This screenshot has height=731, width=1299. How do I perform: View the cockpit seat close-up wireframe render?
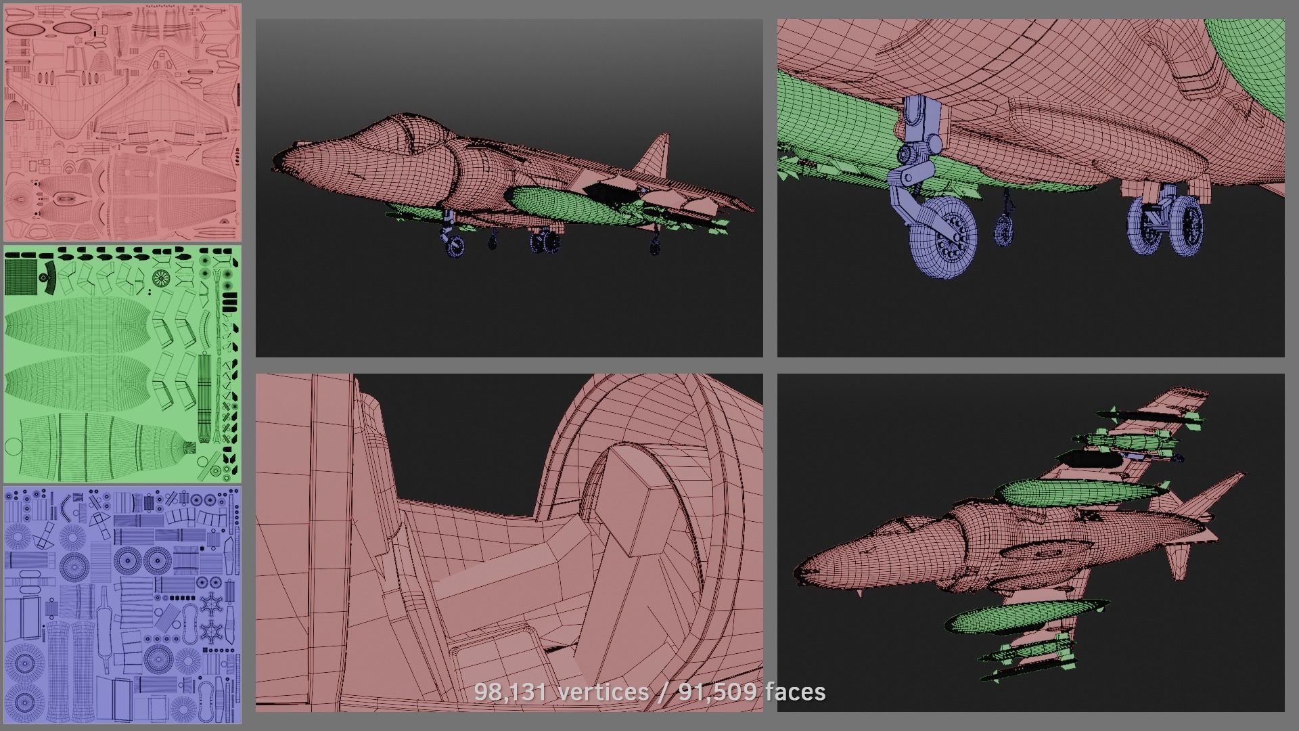[x=509, y=542]
